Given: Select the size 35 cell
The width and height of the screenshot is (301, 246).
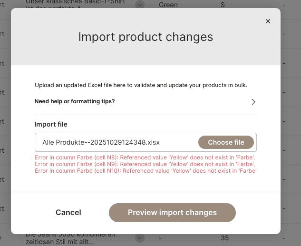Looking at the screenshot, I should click(225, 237).
